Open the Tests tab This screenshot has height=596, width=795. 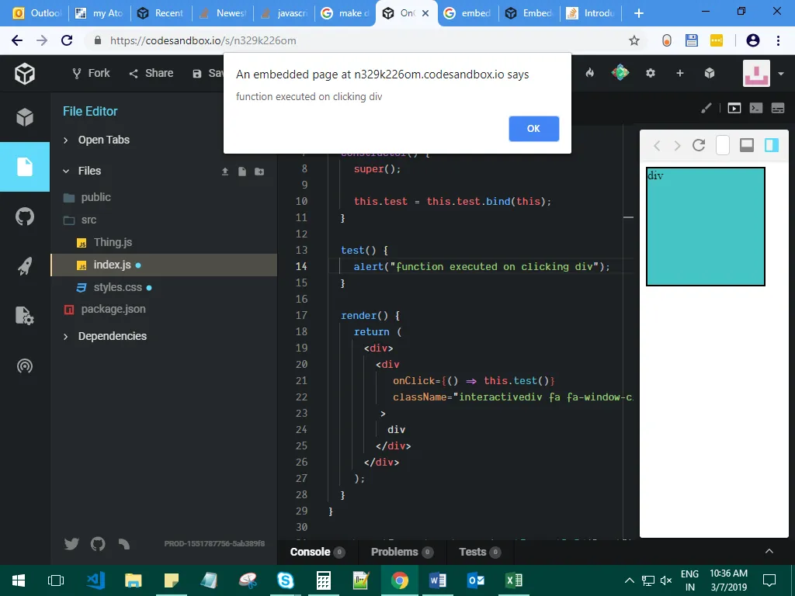480,552
